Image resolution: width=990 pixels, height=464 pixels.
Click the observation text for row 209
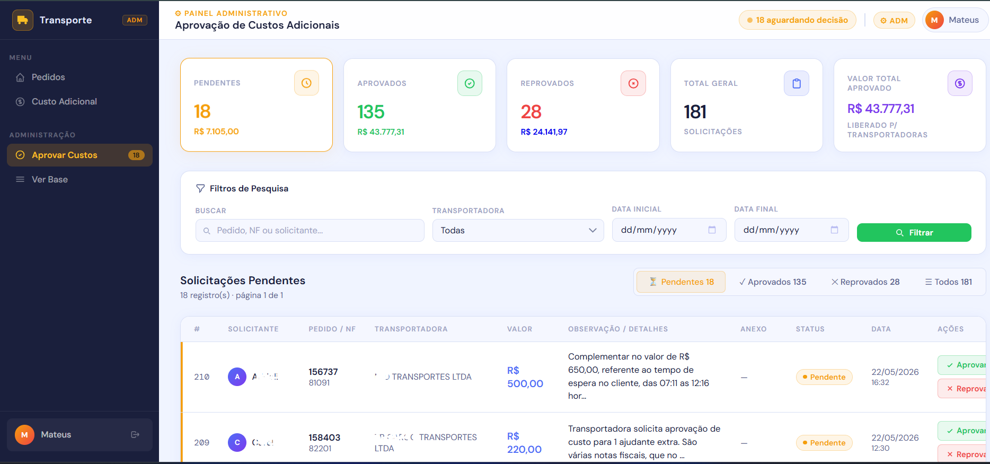644,442
